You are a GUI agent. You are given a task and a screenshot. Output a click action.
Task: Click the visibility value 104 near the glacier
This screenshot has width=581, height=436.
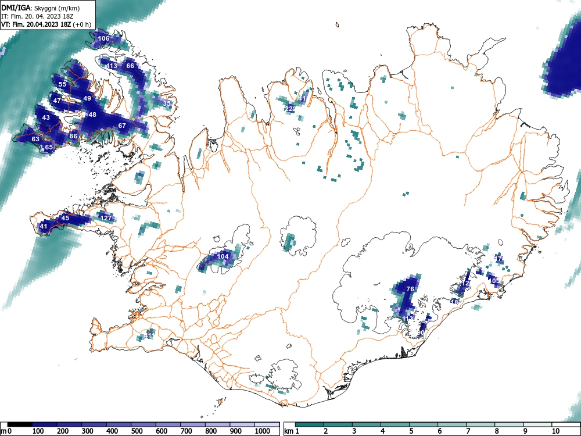point(223,256)
